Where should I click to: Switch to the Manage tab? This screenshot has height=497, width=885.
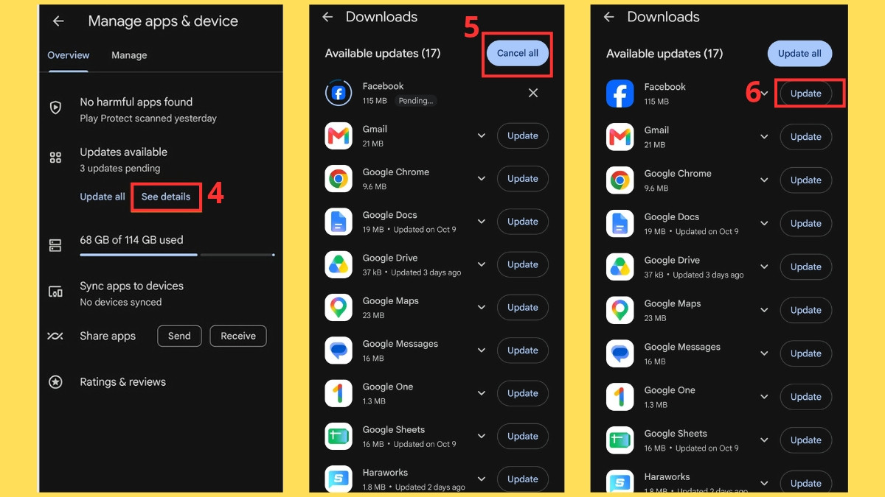click(x=129, y=55)
